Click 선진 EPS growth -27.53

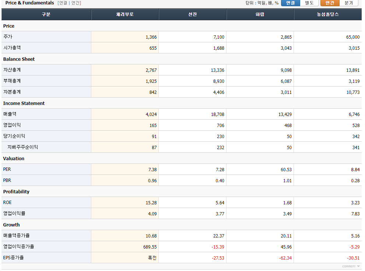coord(218,258)
